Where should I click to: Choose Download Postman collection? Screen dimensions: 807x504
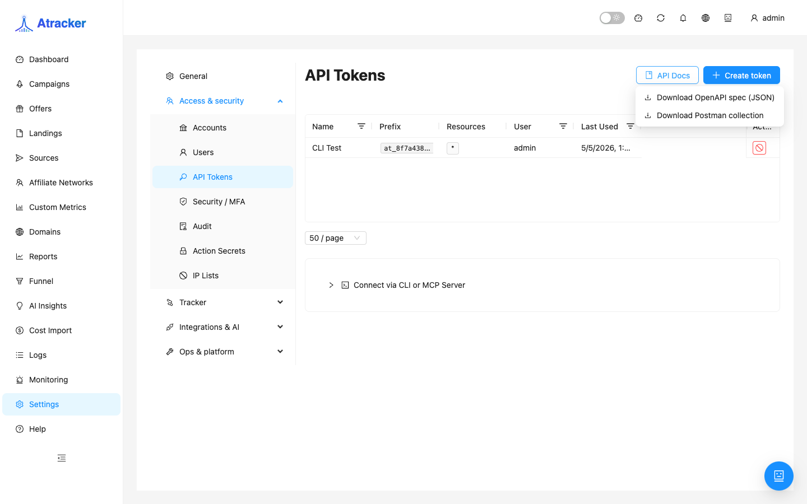tap(709, 115)
